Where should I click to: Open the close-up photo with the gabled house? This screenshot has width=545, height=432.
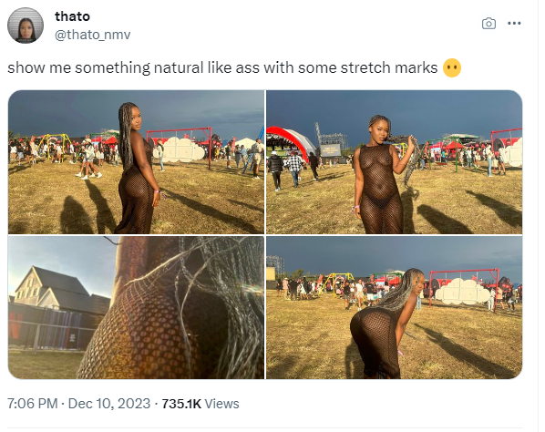coord(136,307)
